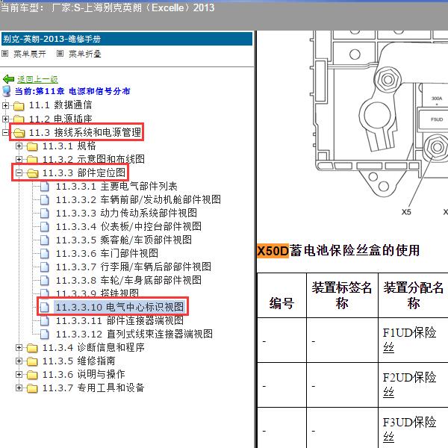Click the X5 label in fuse box diagram
The width and height of the screenshot is (448, 448).
(x=406, y=212)
